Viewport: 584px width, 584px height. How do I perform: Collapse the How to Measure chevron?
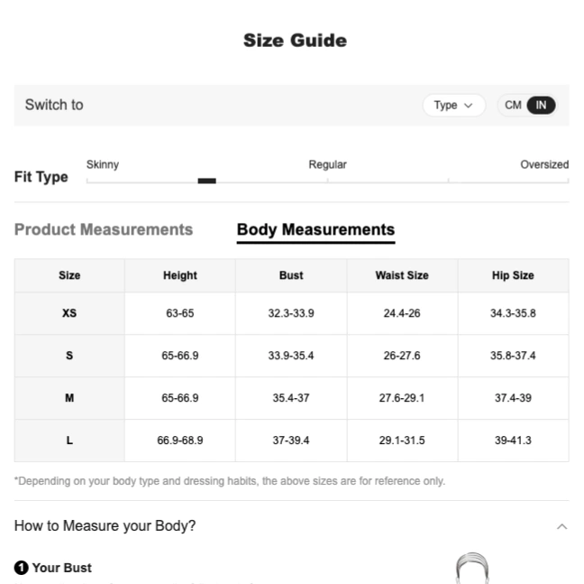click(562, 526)
